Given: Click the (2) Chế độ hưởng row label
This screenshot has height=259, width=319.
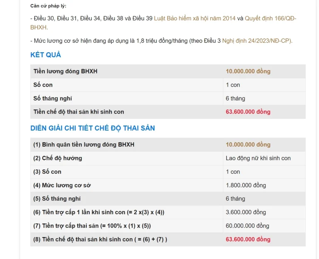Looking at the screenshot, I should [x=58, y=158].
